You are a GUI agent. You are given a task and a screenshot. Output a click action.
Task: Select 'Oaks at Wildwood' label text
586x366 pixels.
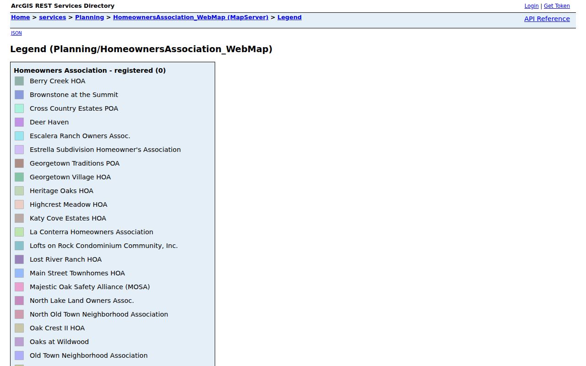[59, 342]
